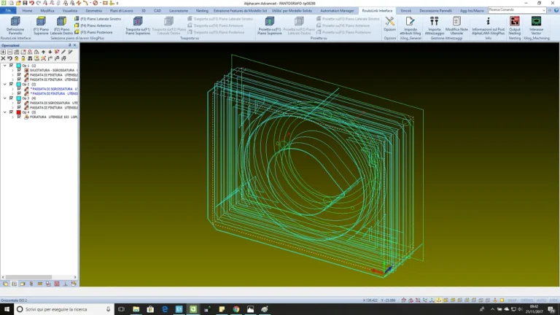Toggle SVUOTATURA - SGROSSATURA checkbox

tap(19, 70)
